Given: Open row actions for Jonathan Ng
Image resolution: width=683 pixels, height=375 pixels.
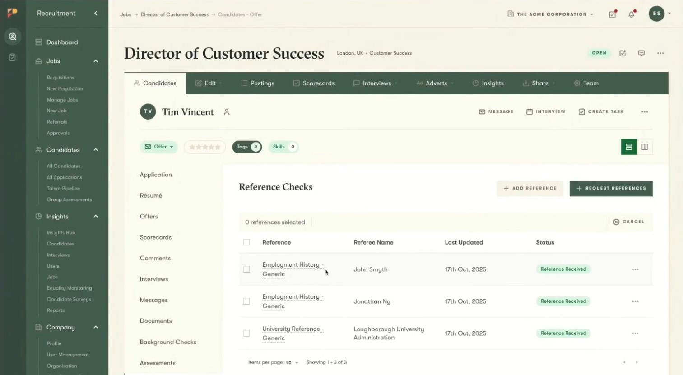Looking at the screenshot, I should [635, 301].
